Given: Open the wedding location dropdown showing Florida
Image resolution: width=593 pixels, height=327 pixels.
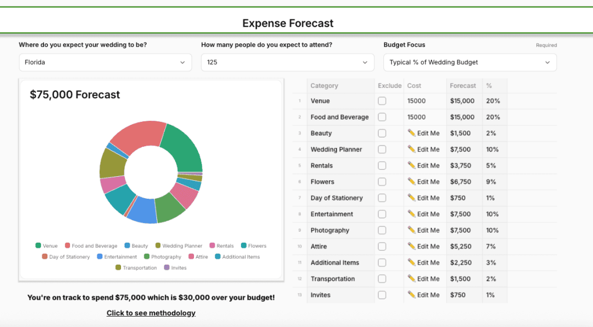Looking at the screenshot, I should [105, 62].
